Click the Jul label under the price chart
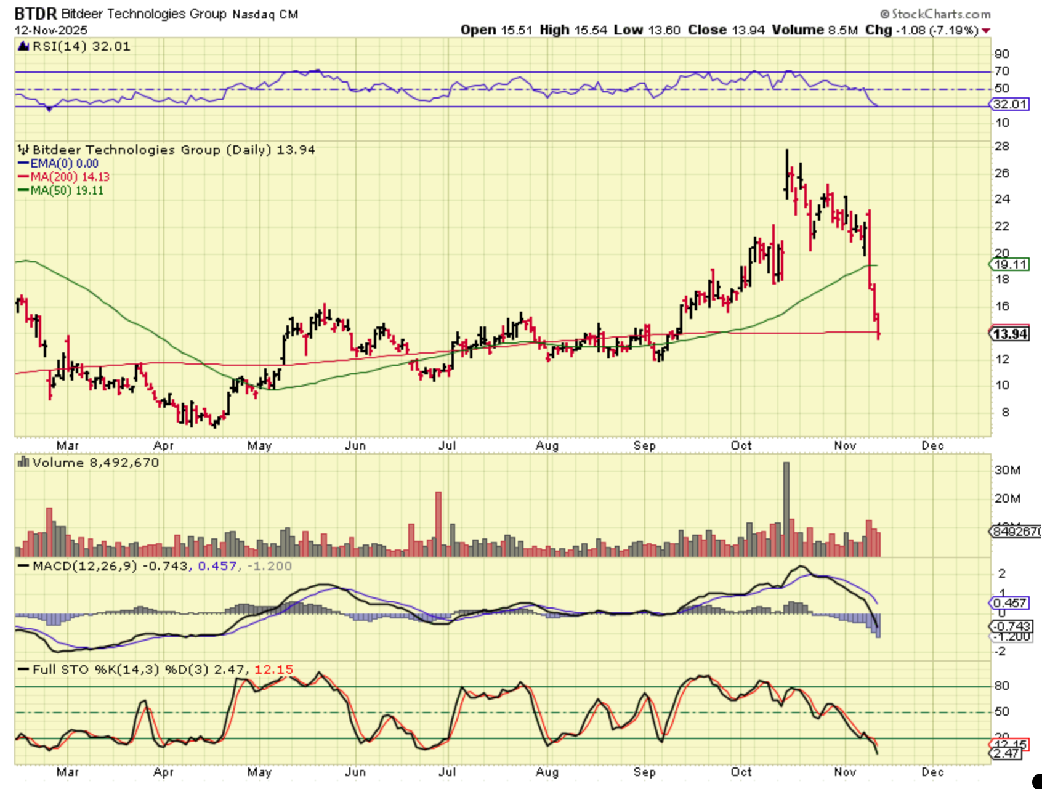Image resolution: width=1042 pixels, height=789 pixels. point(447,445)
